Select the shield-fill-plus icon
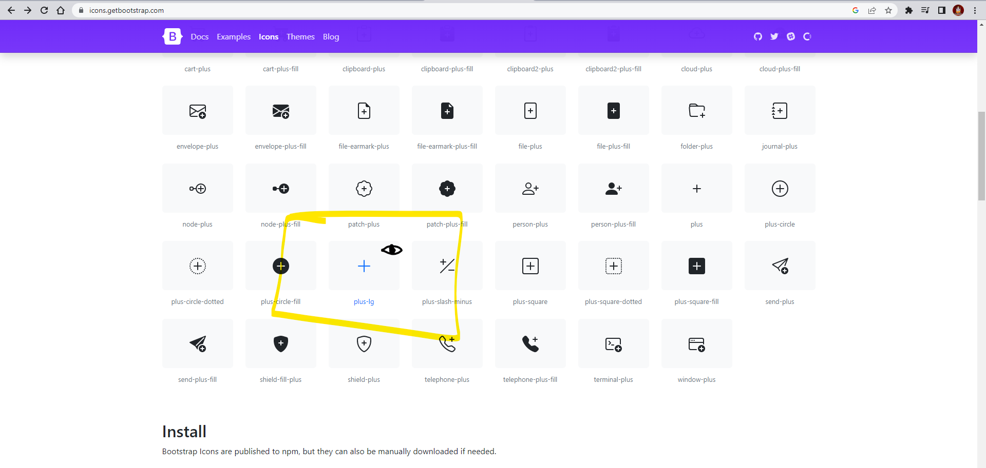Viewport: 986px width, 468px height. point(280,343)
